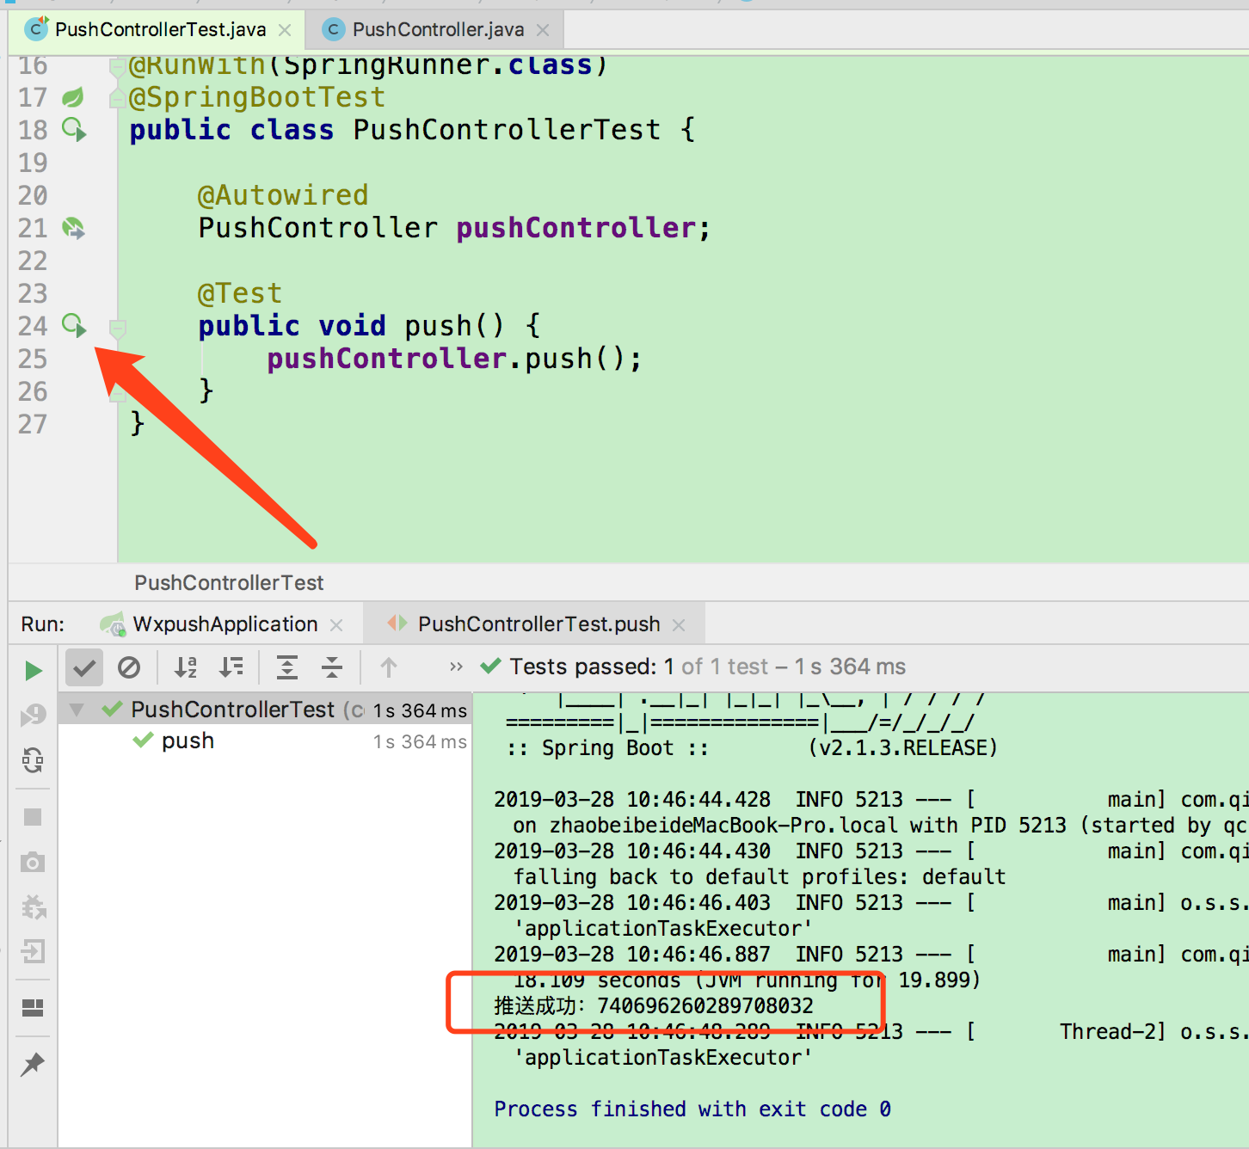Click Collapse All in test toolbar
Image resolution: width=1249 pixels, height=1149 pixels.
point(331,667)
